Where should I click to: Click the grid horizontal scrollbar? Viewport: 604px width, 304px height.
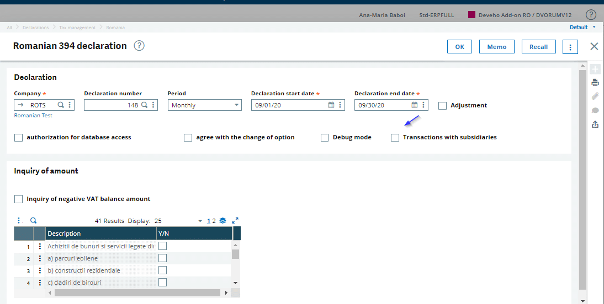tap(137, 293)
